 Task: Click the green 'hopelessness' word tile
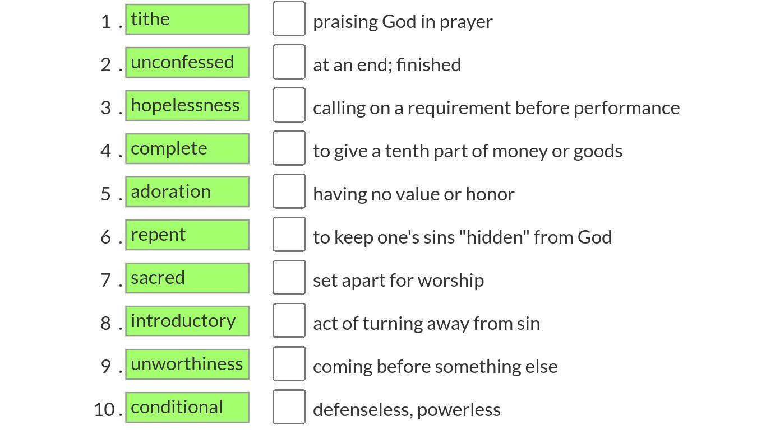(x=187, y=106)
